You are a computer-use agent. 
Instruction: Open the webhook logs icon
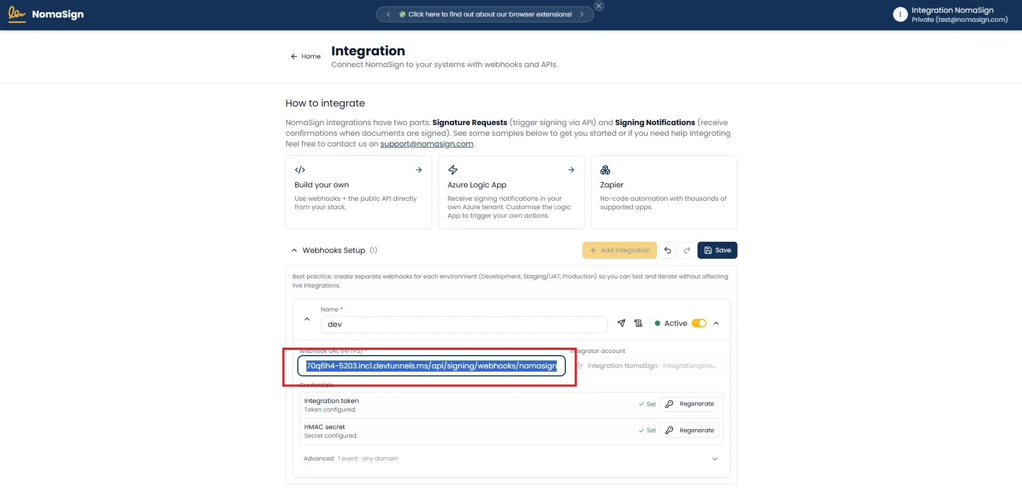(638, 323)
